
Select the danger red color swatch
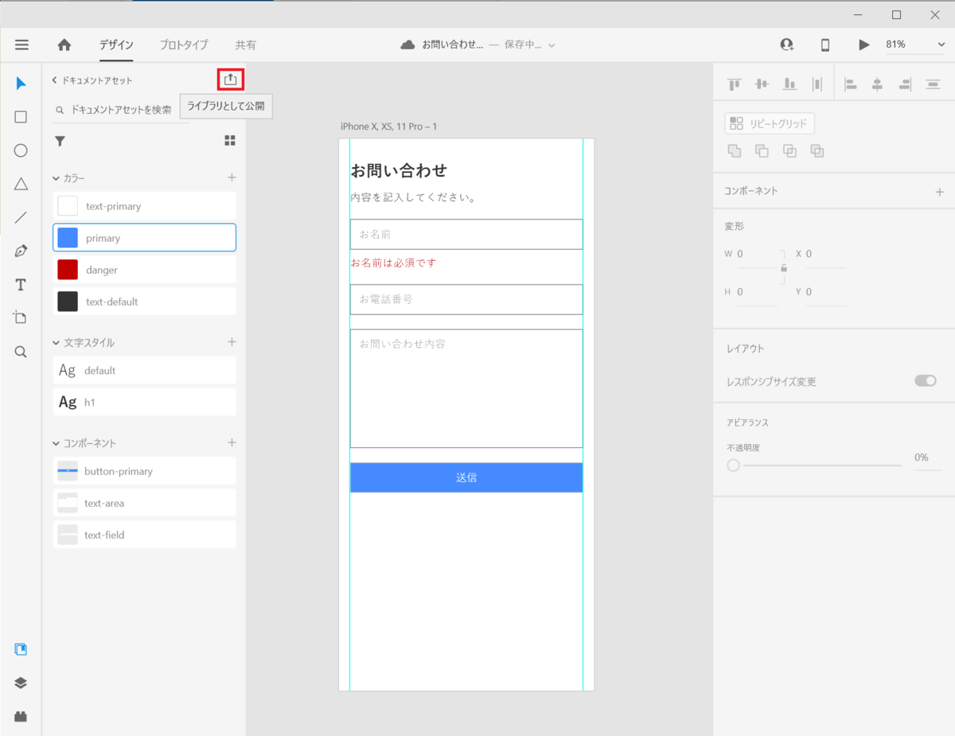68,270
